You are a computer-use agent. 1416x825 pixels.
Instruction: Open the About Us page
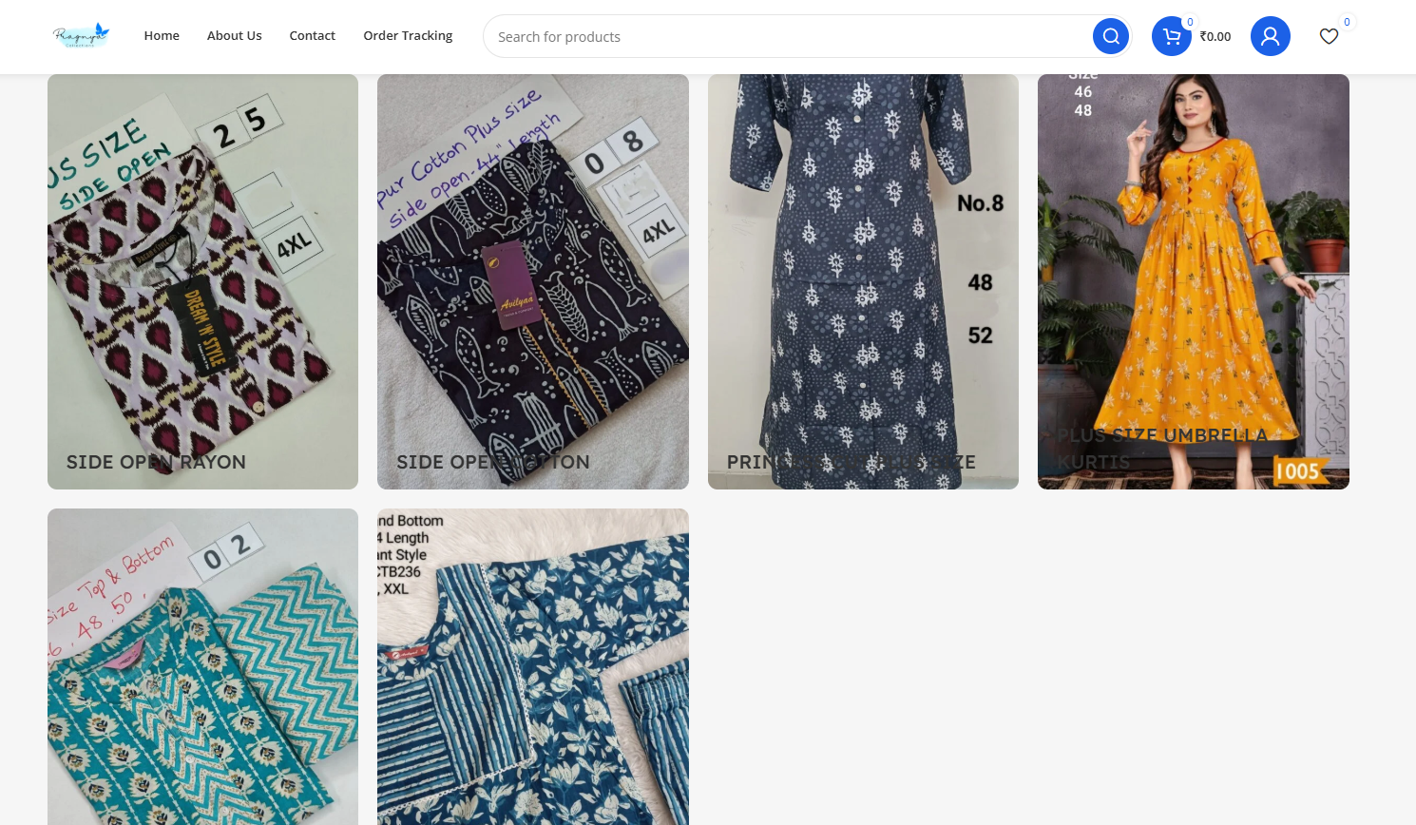coord(234,35)
